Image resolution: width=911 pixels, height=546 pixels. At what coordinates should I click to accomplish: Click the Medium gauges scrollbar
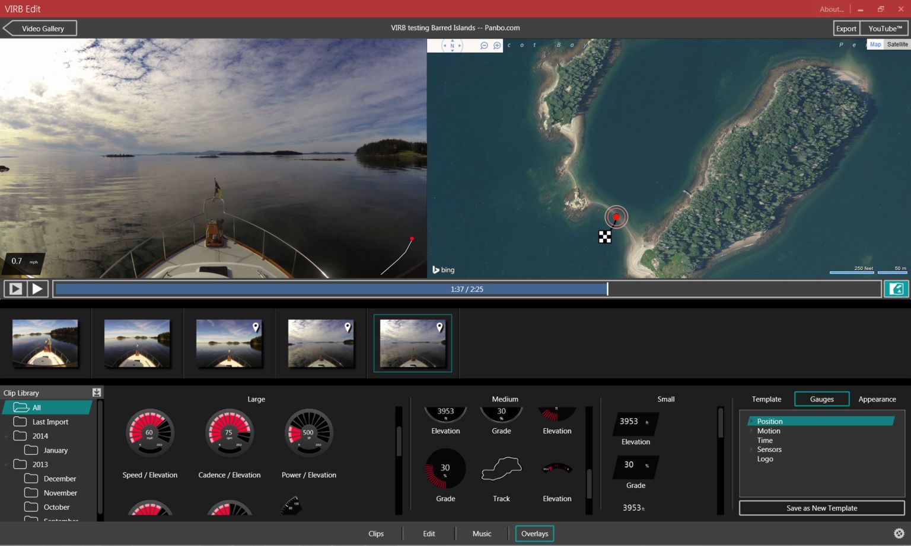[x=589, y=483]
